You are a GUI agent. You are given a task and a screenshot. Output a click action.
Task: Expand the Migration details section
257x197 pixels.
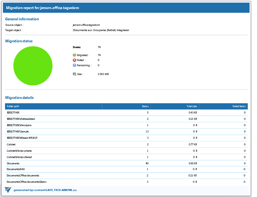(x=19, y=98)
